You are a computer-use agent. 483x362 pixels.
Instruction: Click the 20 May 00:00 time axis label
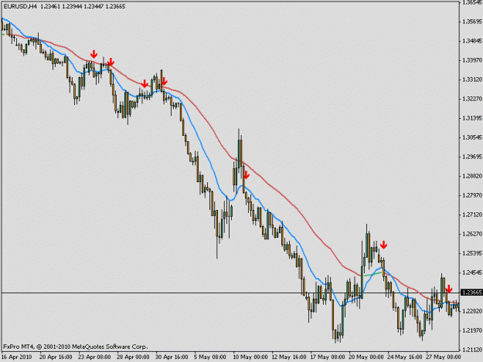point(366,357)
